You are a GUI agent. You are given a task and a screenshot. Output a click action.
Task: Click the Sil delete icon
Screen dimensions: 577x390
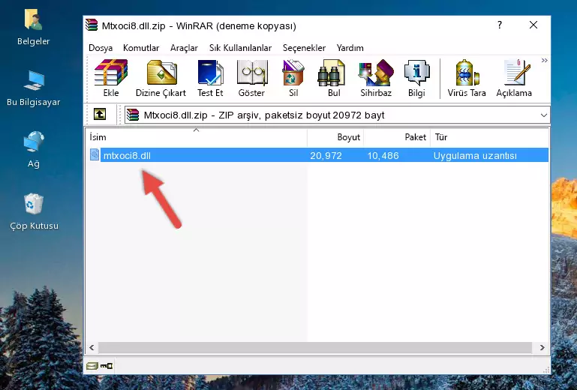point(293,78)
